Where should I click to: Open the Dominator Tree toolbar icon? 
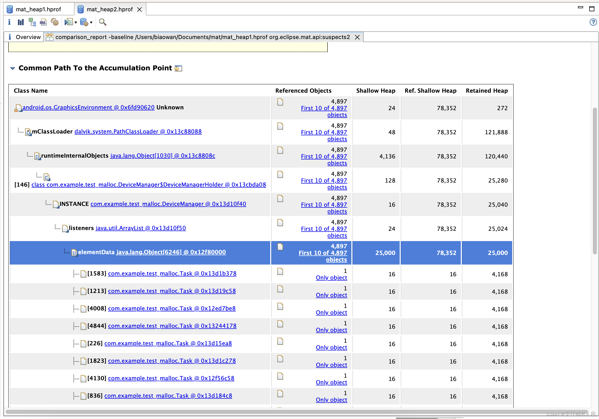[x=32, y=22]
